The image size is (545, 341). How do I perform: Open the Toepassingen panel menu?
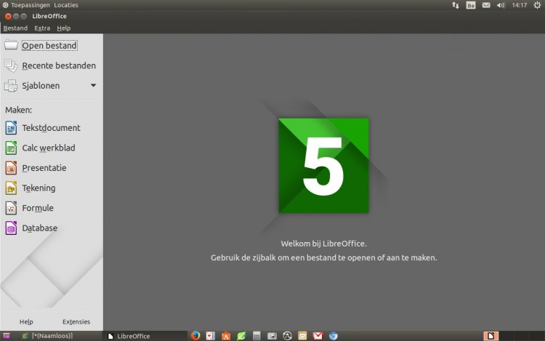click(30, 4)
